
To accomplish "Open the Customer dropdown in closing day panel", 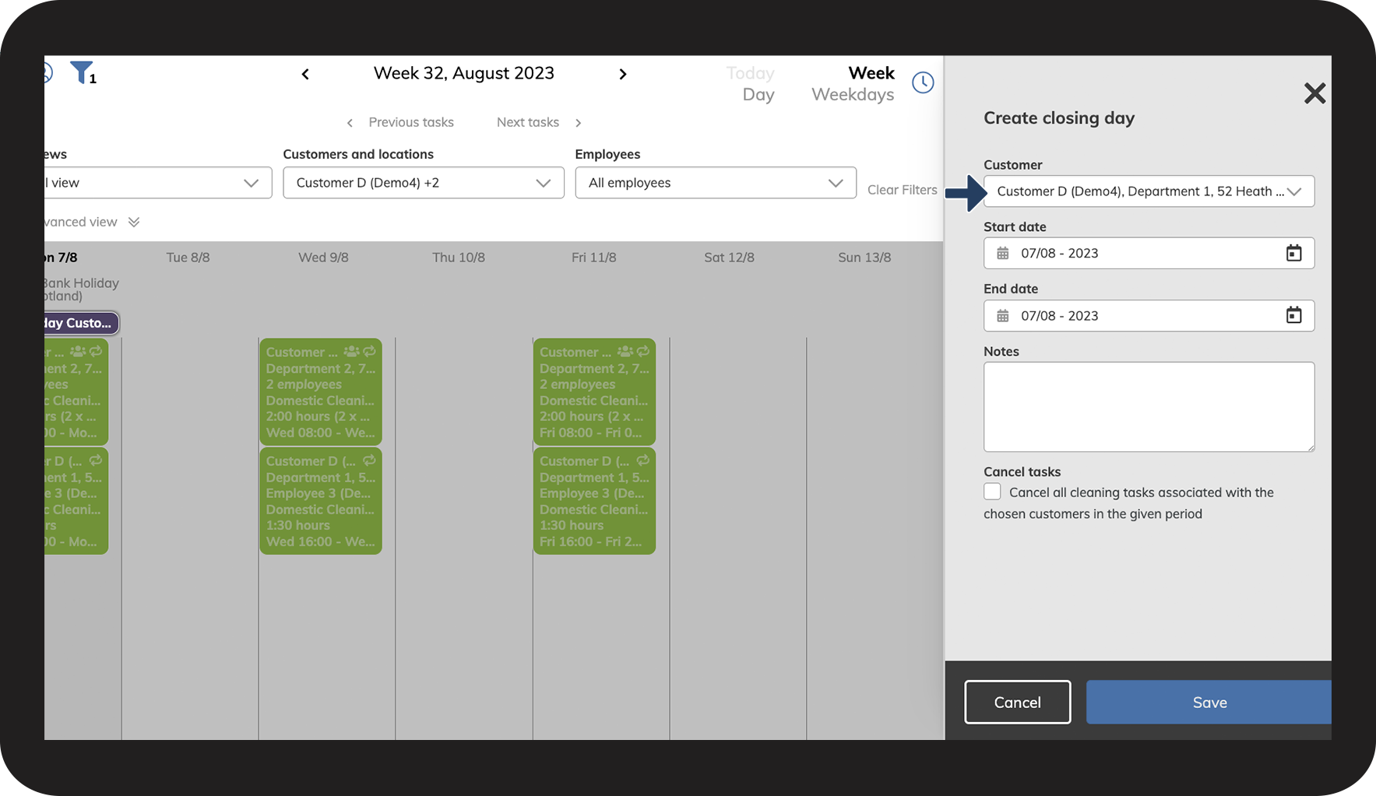I will point(1149,191).
